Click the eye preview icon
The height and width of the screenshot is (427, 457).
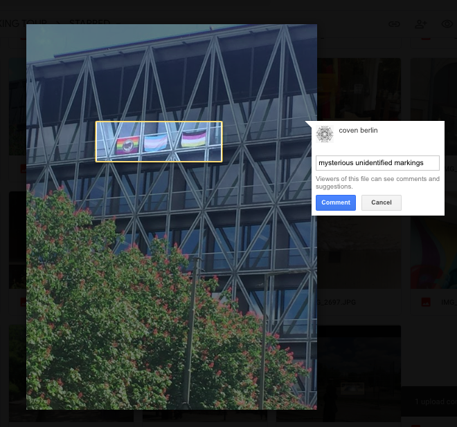(447, 23)
